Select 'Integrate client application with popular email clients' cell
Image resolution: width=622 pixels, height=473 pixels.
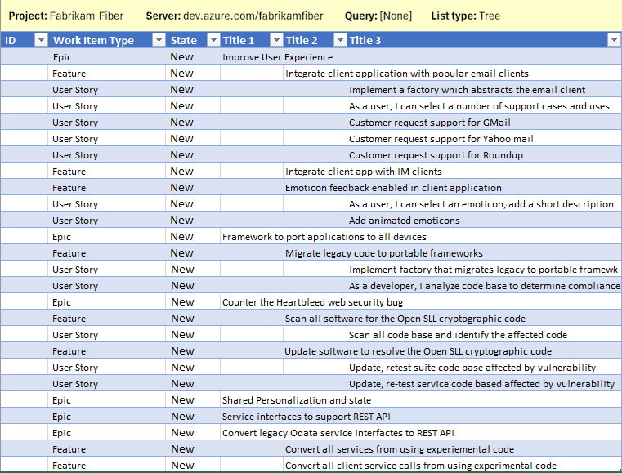pyautogui.click(x=407, y=74)
